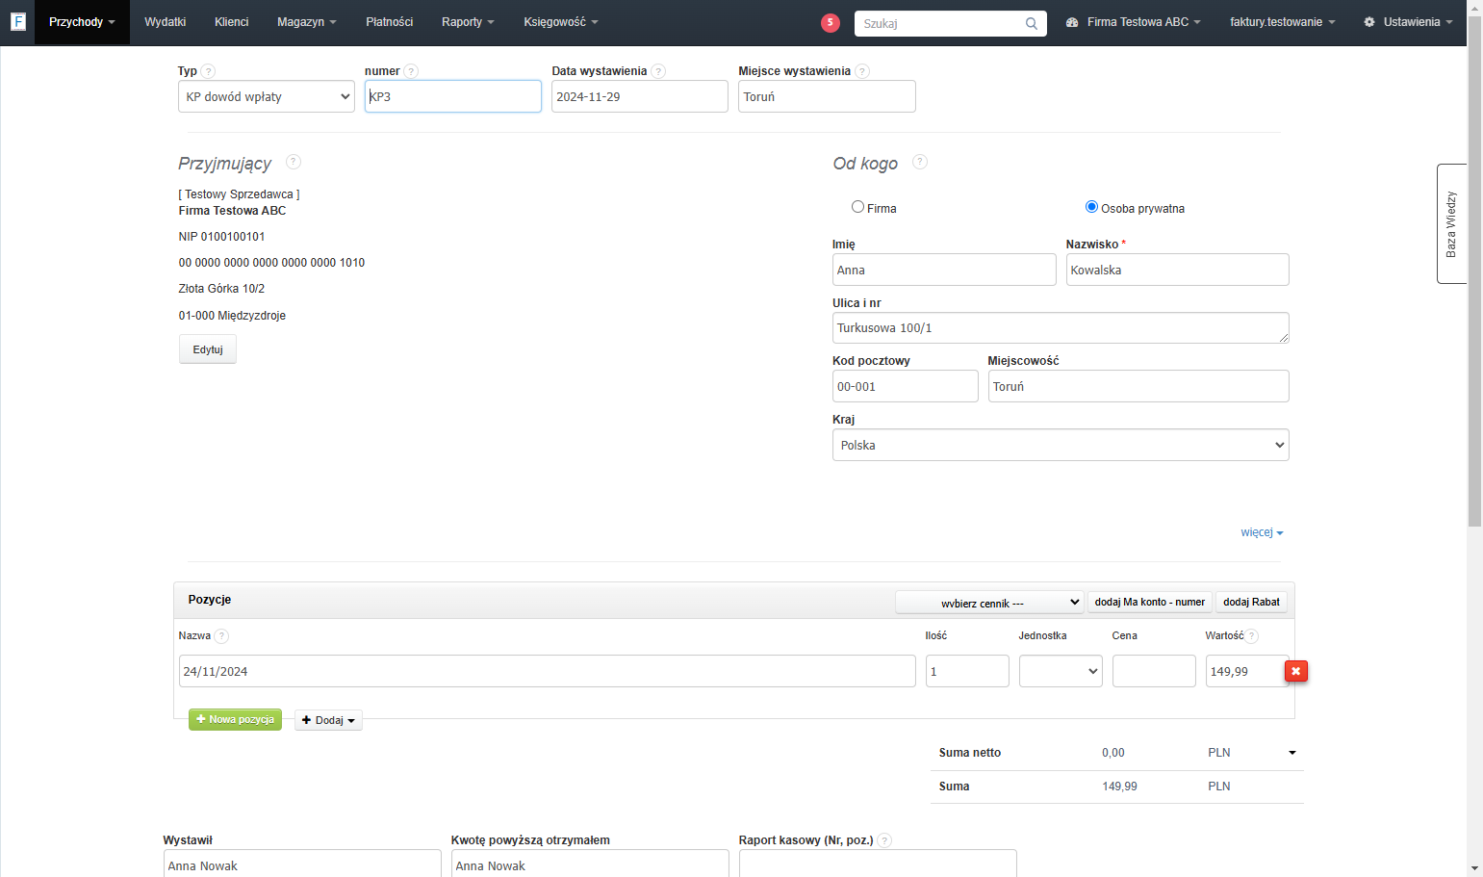Click help icon next to Przyjmujący heading
Viewport: 1483px width, 877px height.
(x=294, y=162)
